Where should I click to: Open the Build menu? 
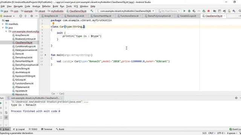click(55, 6)
